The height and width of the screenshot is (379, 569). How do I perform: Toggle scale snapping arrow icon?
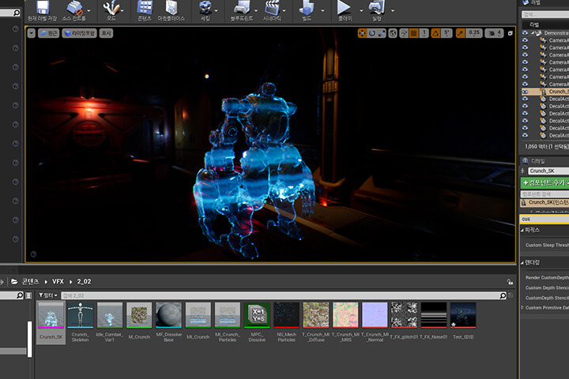click(x=460, y=33)
